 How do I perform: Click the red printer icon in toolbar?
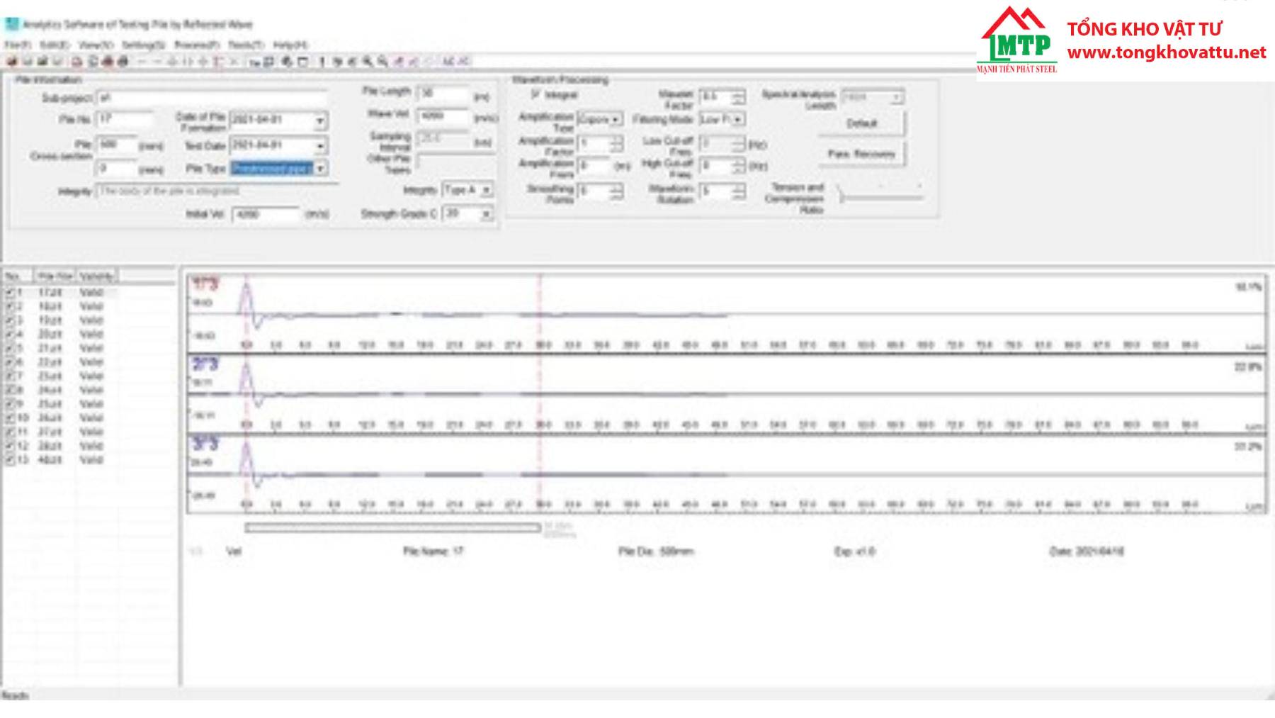click(x=108, y=62)
